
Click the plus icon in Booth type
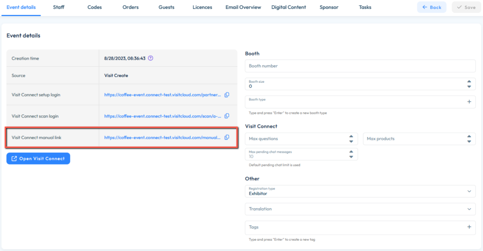pos(469,102)
